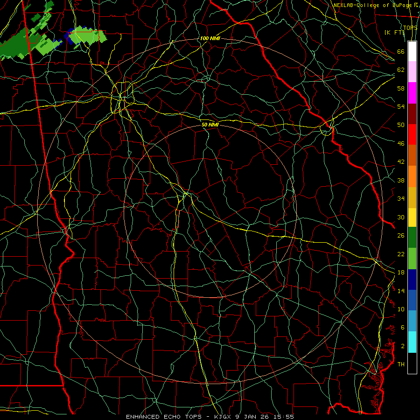420x420 pixels.
Task: Click the dark green swatch between 30 and 26
Action: pos(412,238)
